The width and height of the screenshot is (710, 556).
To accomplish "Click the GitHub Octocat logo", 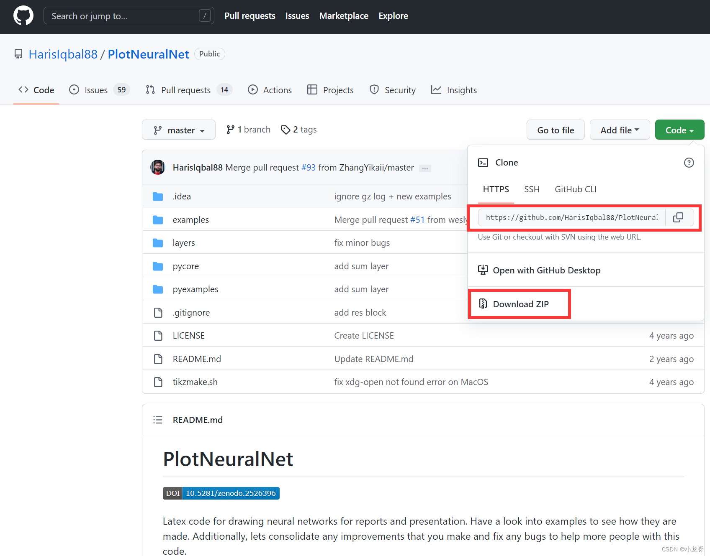I will tap(23, 15).
